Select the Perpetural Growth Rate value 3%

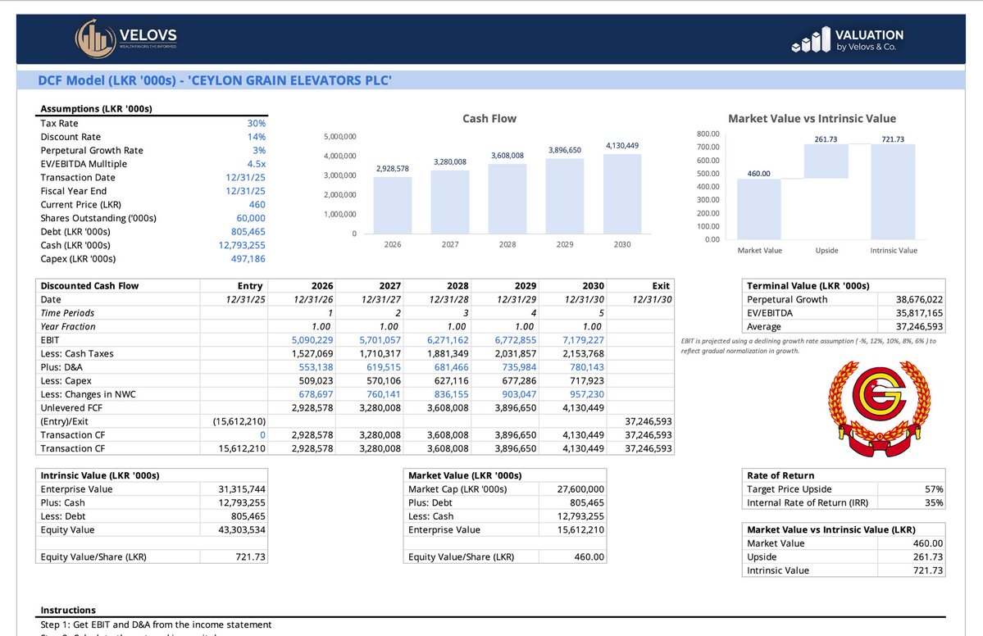259,150
